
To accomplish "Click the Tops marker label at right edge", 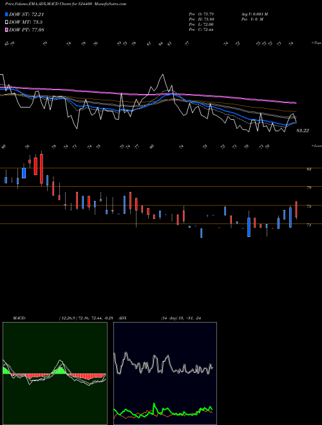I will point(316,43).
